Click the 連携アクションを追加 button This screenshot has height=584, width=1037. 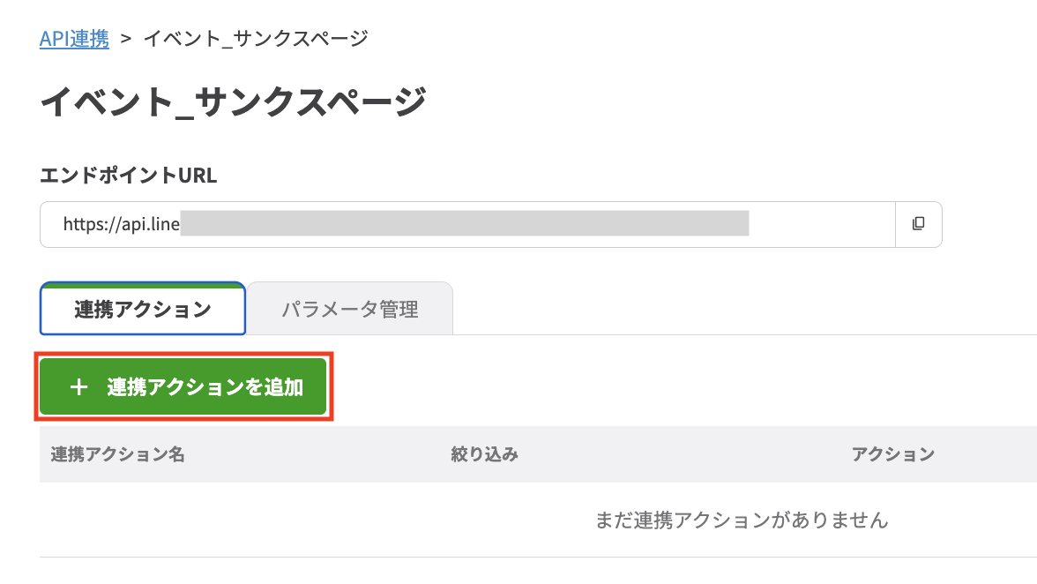click(x=183, y=386)
